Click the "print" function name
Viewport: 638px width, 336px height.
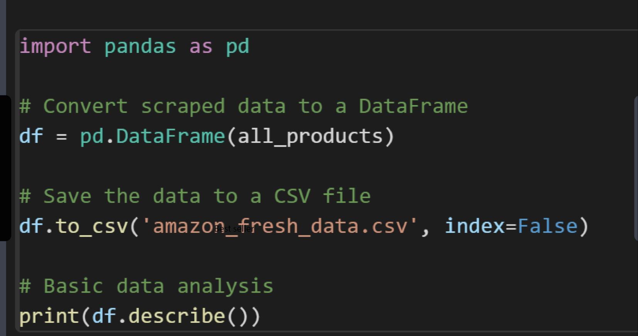pyautogui.click(x=49, y=316)
